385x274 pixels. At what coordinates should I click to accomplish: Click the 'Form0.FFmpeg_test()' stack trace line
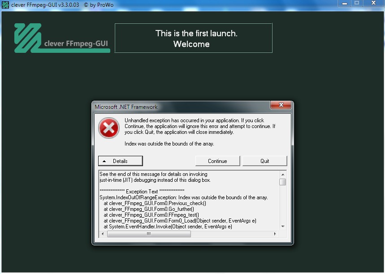[x=151, y=215]
